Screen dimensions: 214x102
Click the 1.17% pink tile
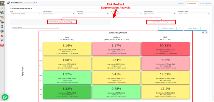pyautogui.click(x=116, y=49)
